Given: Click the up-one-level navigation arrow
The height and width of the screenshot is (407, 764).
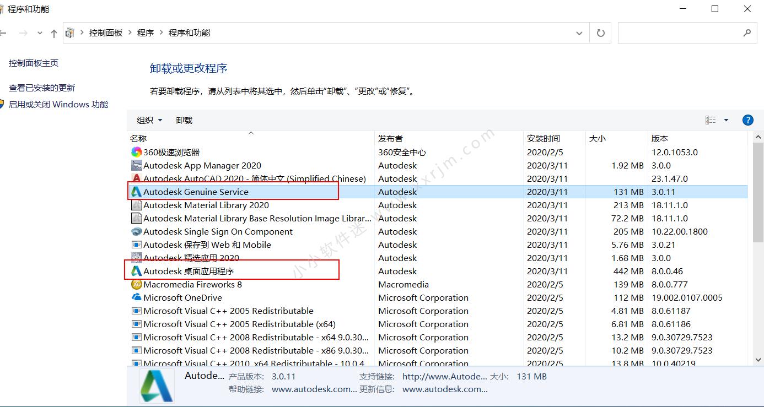Looking at the screenshot, I should click(53, 32).
